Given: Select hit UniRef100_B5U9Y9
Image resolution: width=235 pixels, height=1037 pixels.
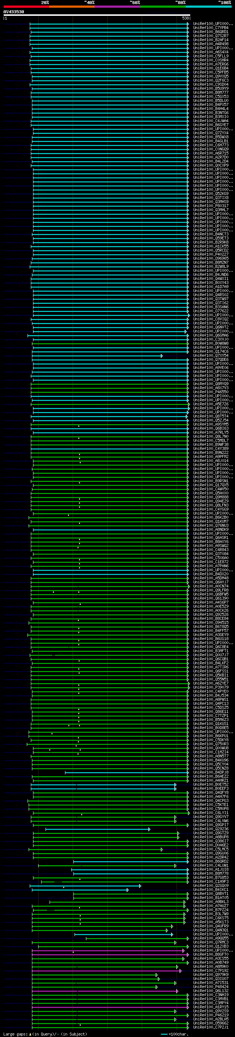Looking at the screenshot, I should (211, 89).
